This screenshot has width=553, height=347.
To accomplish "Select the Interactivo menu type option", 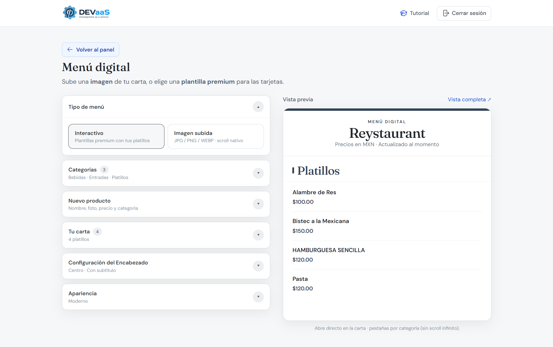I will tap(116, 136).
